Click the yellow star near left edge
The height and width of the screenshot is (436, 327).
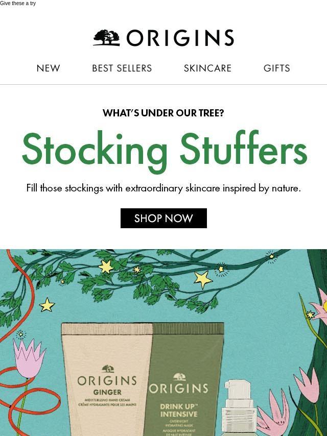tap(47, 305)
